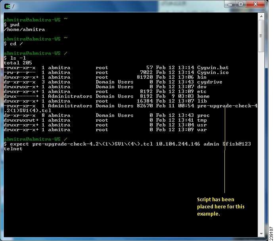
Task: Click the file size 82670
Action: point(145,106)
